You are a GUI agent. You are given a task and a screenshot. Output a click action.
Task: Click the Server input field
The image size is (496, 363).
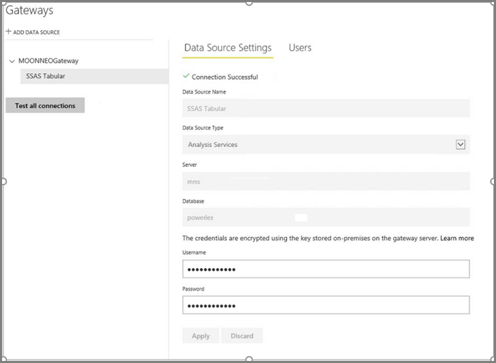326,181
